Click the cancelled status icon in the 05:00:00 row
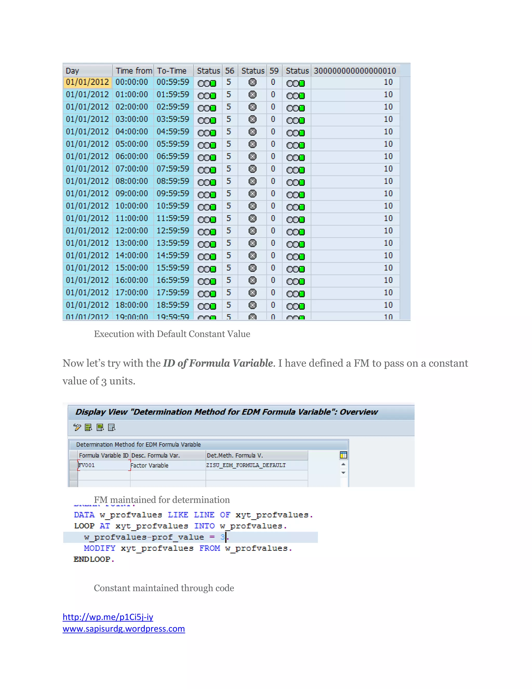532x689 pixels. (x=252, y=144)
